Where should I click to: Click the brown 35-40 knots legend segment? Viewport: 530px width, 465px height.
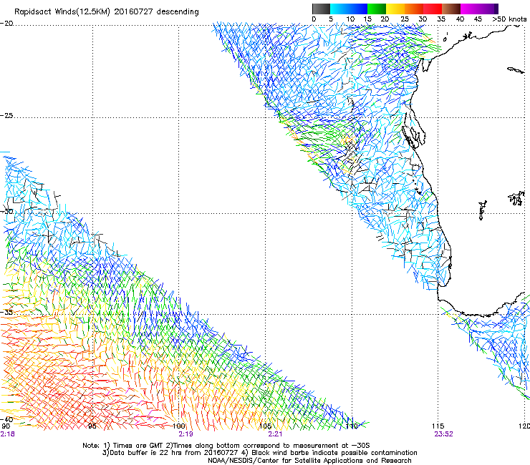tap(451, 9)
